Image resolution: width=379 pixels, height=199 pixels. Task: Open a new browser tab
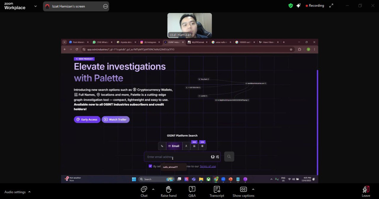pos(284,42)
